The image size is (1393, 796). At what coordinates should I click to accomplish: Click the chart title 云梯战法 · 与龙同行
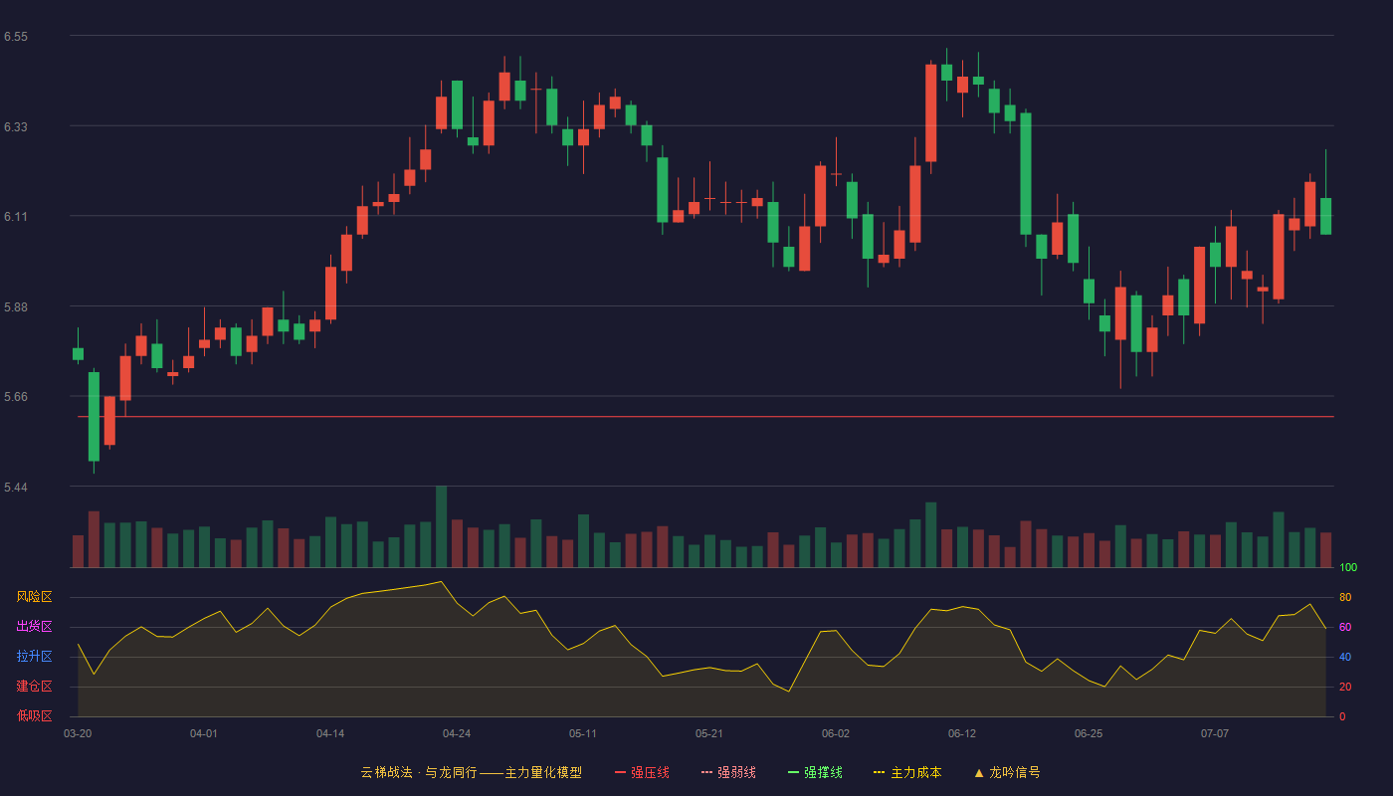(418, 772)
